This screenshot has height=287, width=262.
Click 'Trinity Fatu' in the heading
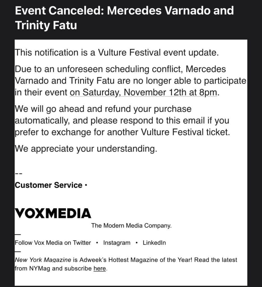(46, 25)
